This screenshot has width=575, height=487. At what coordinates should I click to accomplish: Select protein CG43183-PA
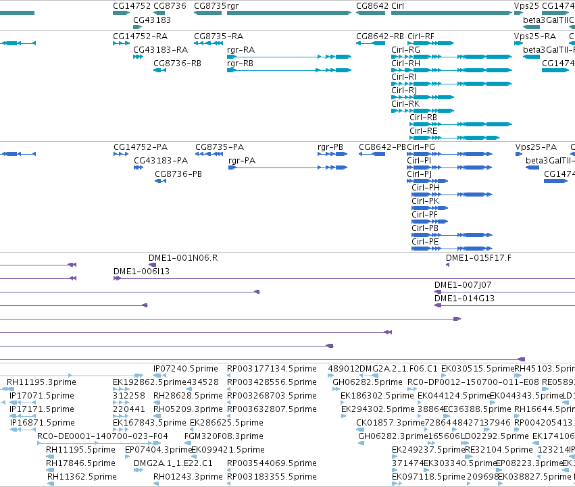click(139, 168)
